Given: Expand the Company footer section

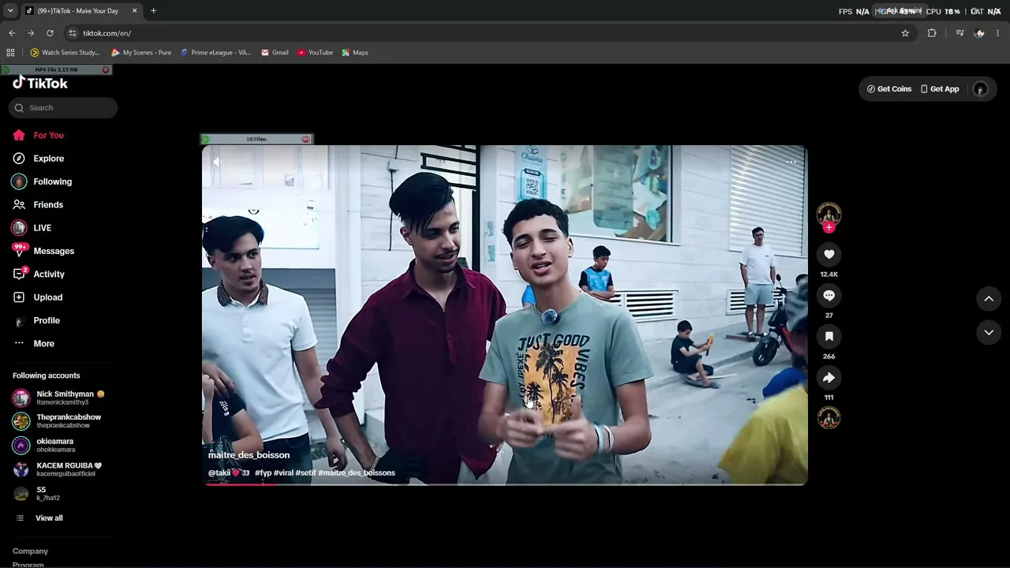Looking at the screenshot, I should click(30, 551).
